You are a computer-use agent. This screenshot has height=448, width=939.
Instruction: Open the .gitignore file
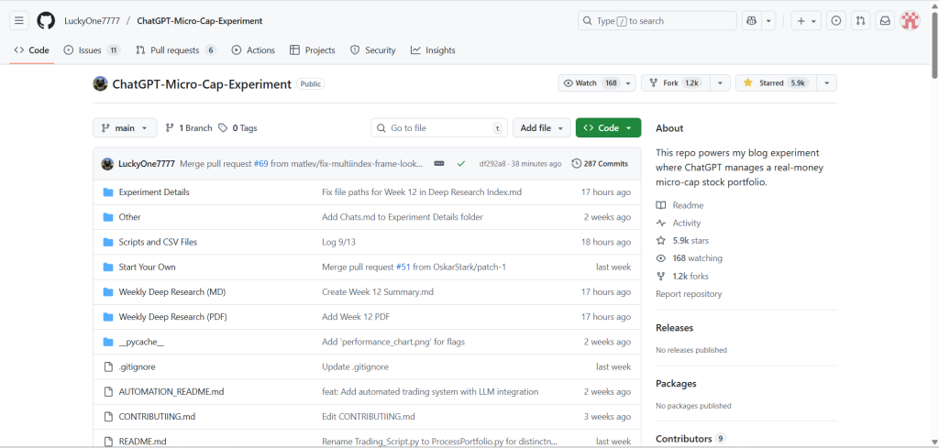(x=138, y=366)
